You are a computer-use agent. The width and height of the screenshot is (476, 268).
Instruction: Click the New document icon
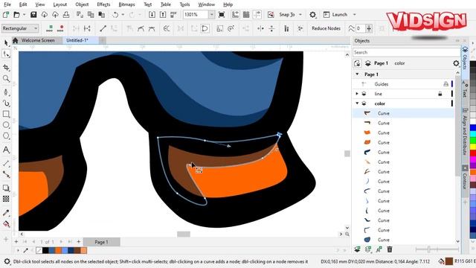tap(6, 15)
